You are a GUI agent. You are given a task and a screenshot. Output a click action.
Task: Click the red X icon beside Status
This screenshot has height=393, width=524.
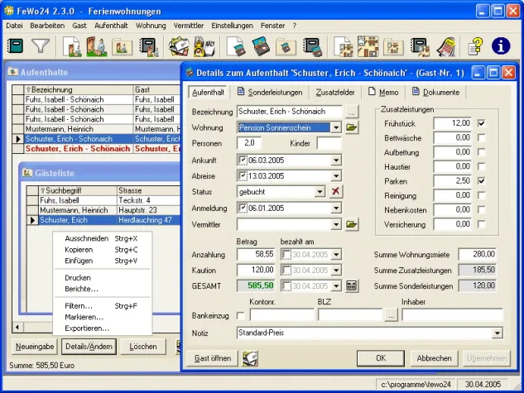[x=336, y=191]
